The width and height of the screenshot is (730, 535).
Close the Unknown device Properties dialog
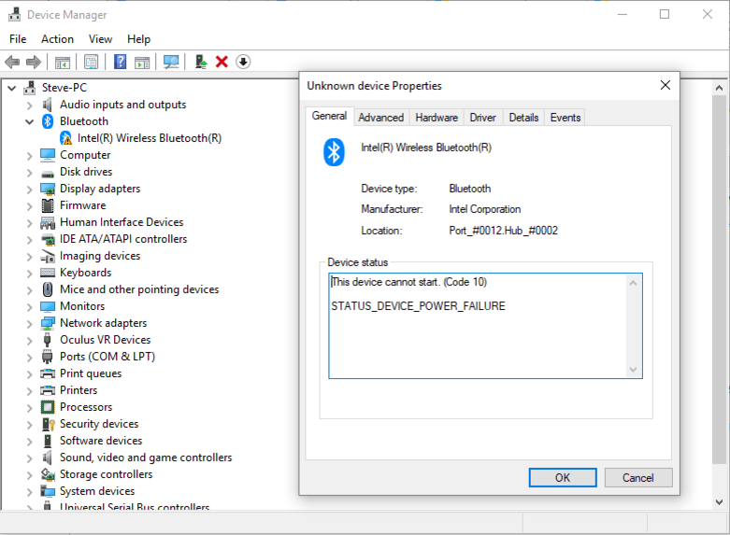tap(666, 85)
